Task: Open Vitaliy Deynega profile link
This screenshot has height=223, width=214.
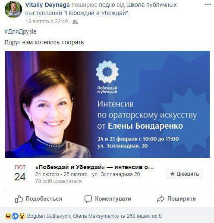Action: coord(47,5)
